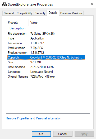
Task: Click the '21/12/2020 13:56' date value
Action: [42, 67]
